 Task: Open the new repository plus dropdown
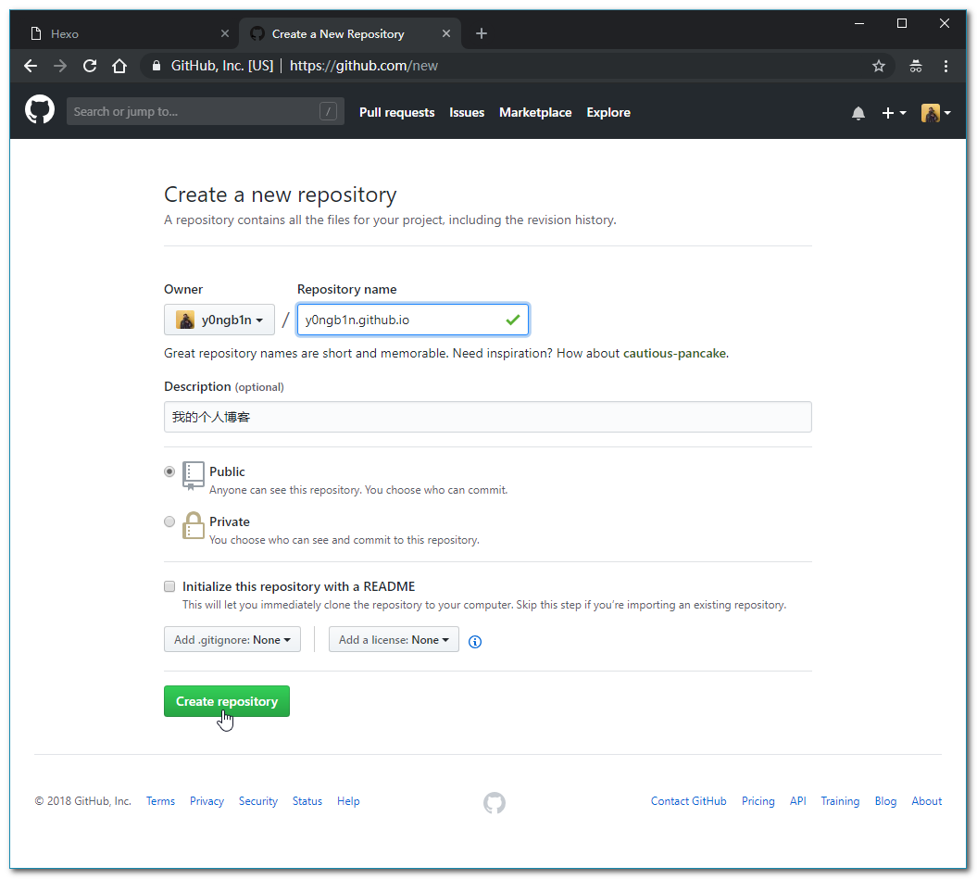coord(893,112)
